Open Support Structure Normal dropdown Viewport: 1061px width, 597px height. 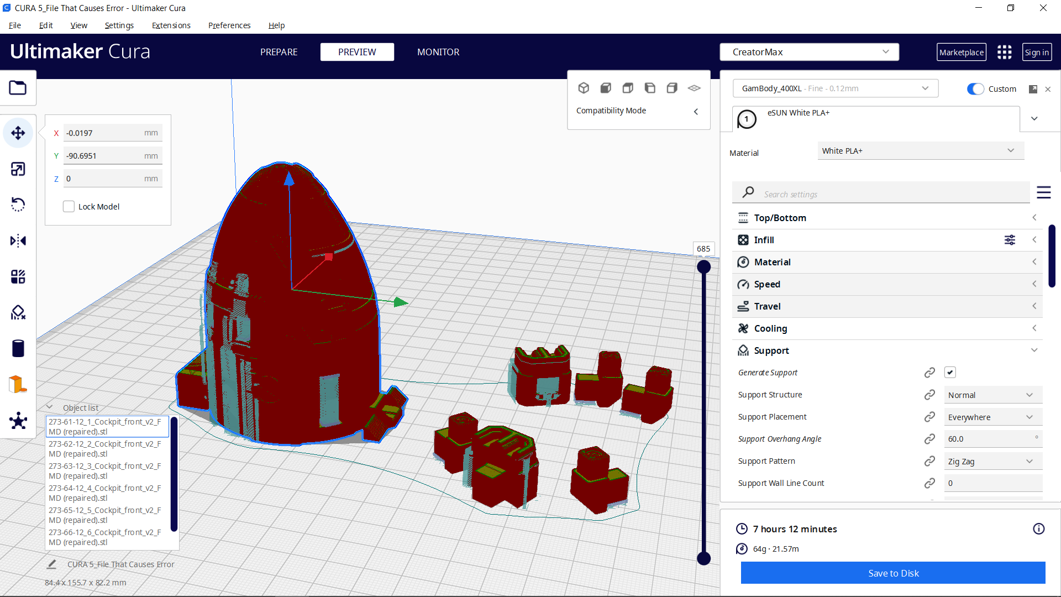click(x=993, y=395)
